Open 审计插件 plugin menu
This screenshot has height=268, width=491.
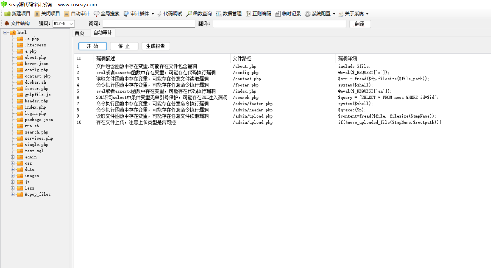coord(136,14)
